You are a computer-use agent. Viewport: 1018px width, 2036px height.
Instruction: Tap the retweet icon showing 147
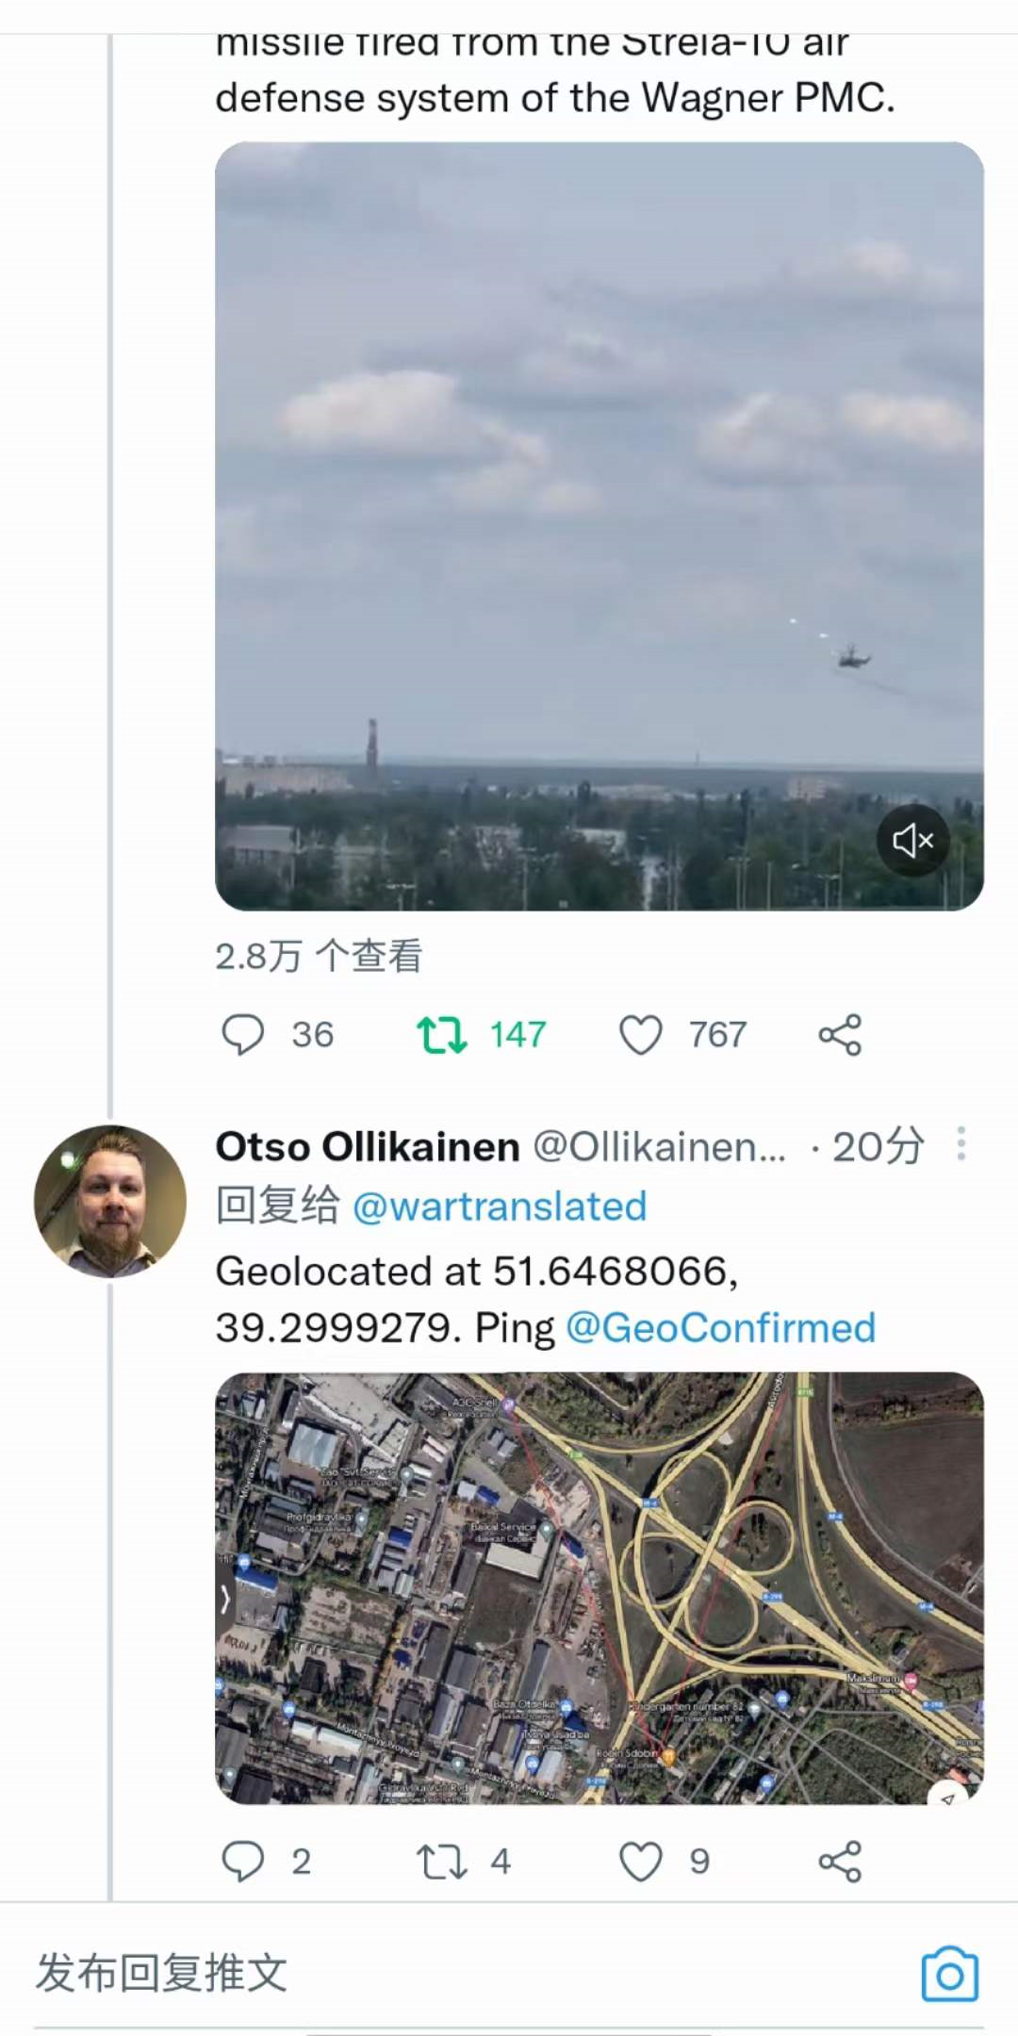pos(445,1034)
